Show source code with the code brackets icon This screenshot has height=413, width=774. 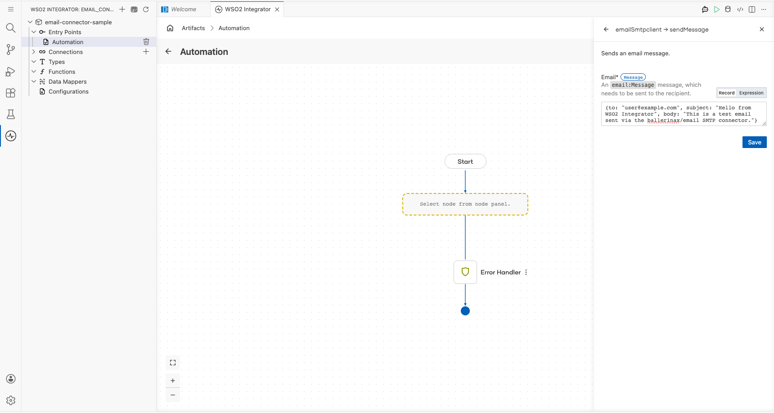pos(740,9)
